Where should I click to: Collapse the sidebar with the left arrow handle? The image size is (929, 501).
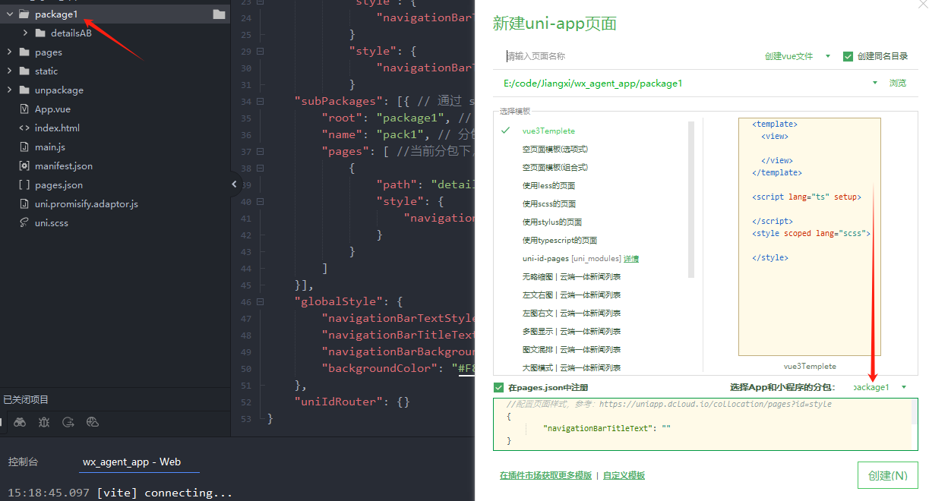pos(235,184)
